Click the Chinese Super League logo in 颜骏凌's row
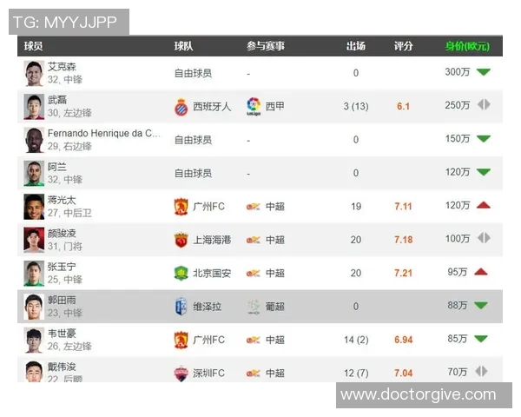521x417 pixels. tap(253, 240)
